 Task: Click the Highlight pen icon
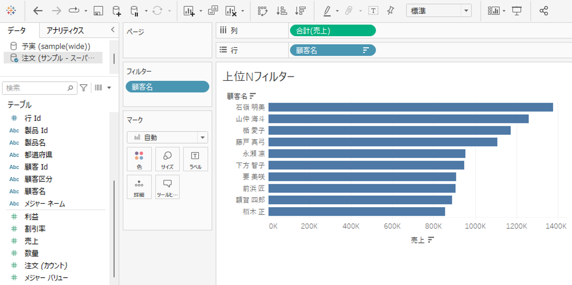[327, 11]
